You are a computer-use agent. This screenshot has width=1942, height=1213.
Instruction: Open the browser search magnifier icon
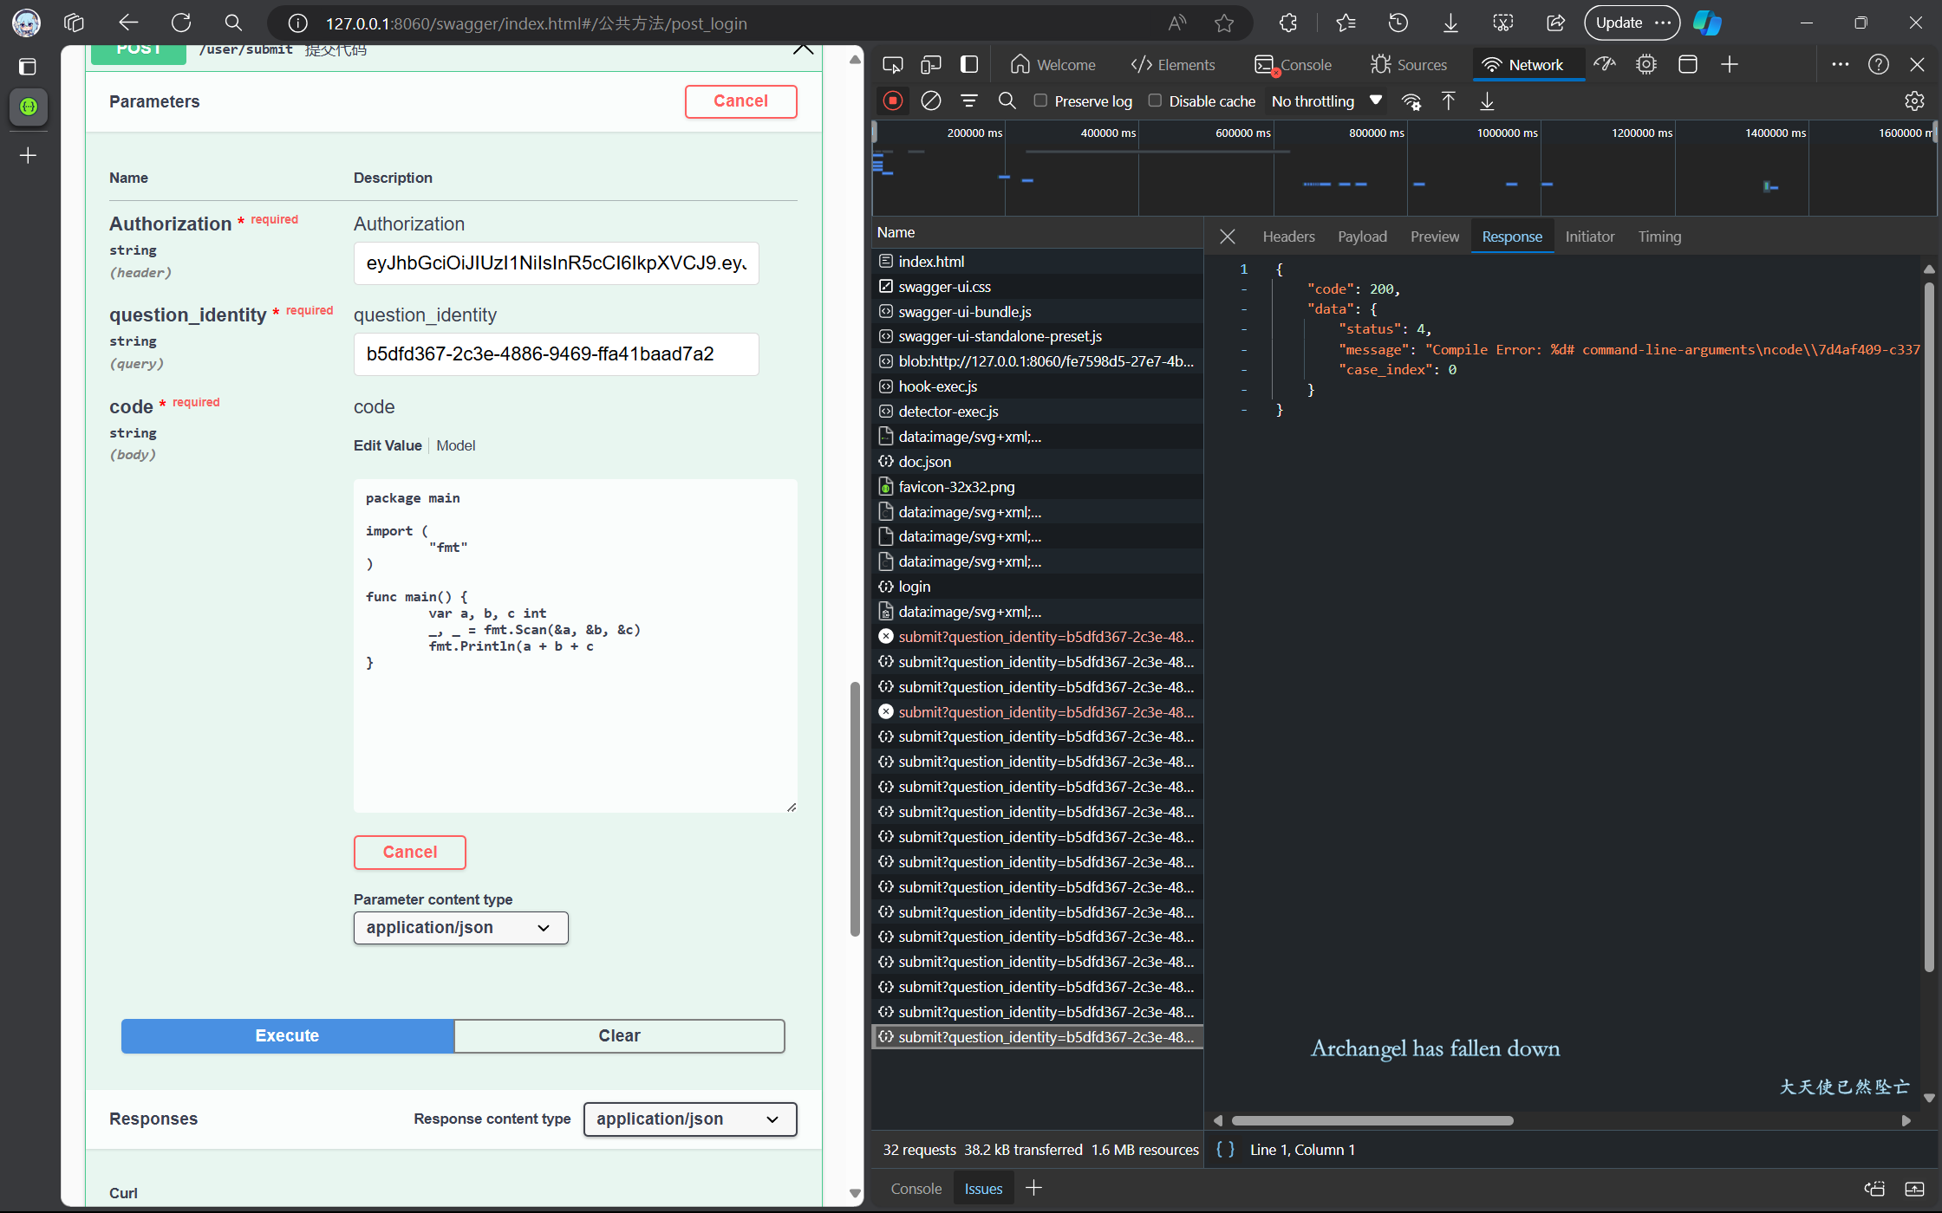pyautogui.click(x=233, y=23)
